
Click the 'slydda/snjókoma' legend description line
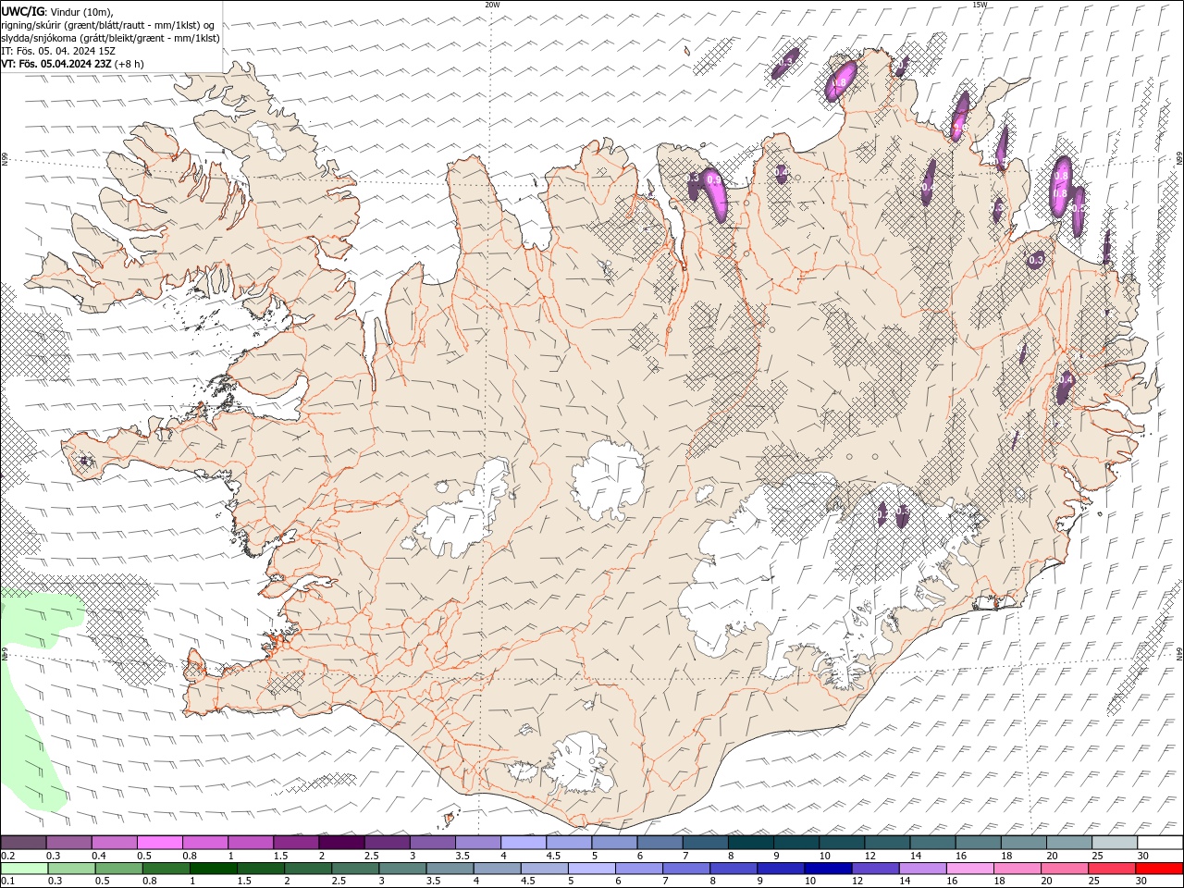111,38
